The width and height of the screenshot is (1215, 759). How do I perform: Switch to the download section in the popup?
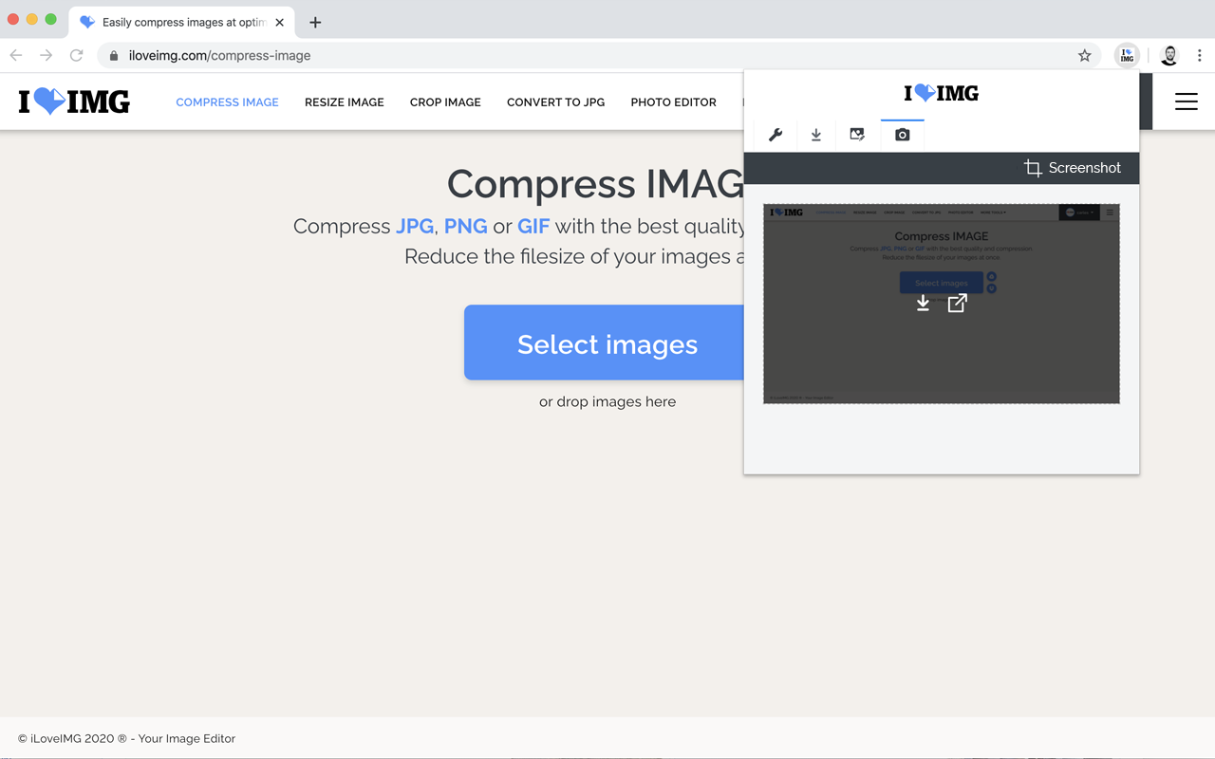click(x=815, y=135)
